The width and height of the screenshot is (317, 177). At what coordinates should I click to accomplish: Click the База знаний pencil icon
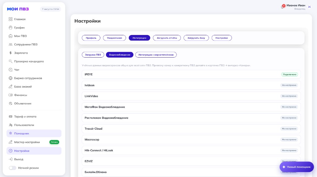coord(11,86)
